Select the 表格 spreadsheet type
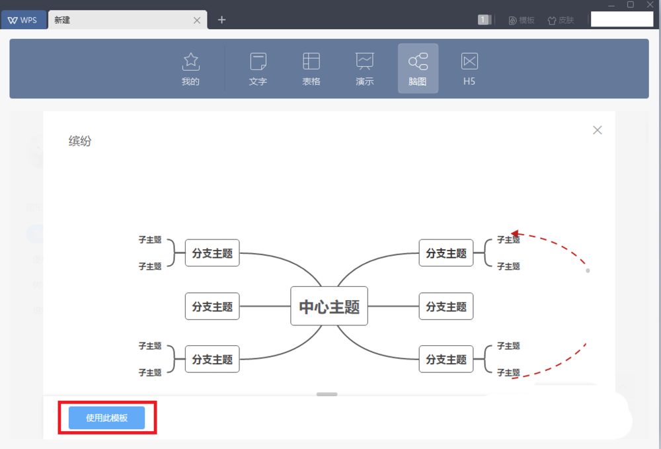This screenshot has width=661, height=449. [x=311, y=69]
